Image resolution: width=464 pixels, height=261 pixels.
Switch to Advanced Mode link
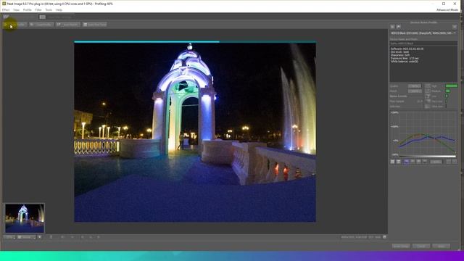447,9
